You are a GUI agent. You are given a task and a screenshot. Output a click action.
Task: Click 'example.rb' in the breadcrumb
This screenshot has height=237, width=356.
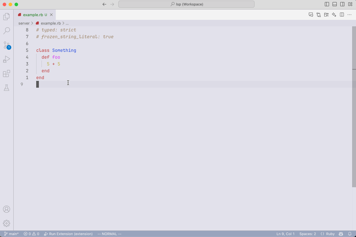click(51, 23)
